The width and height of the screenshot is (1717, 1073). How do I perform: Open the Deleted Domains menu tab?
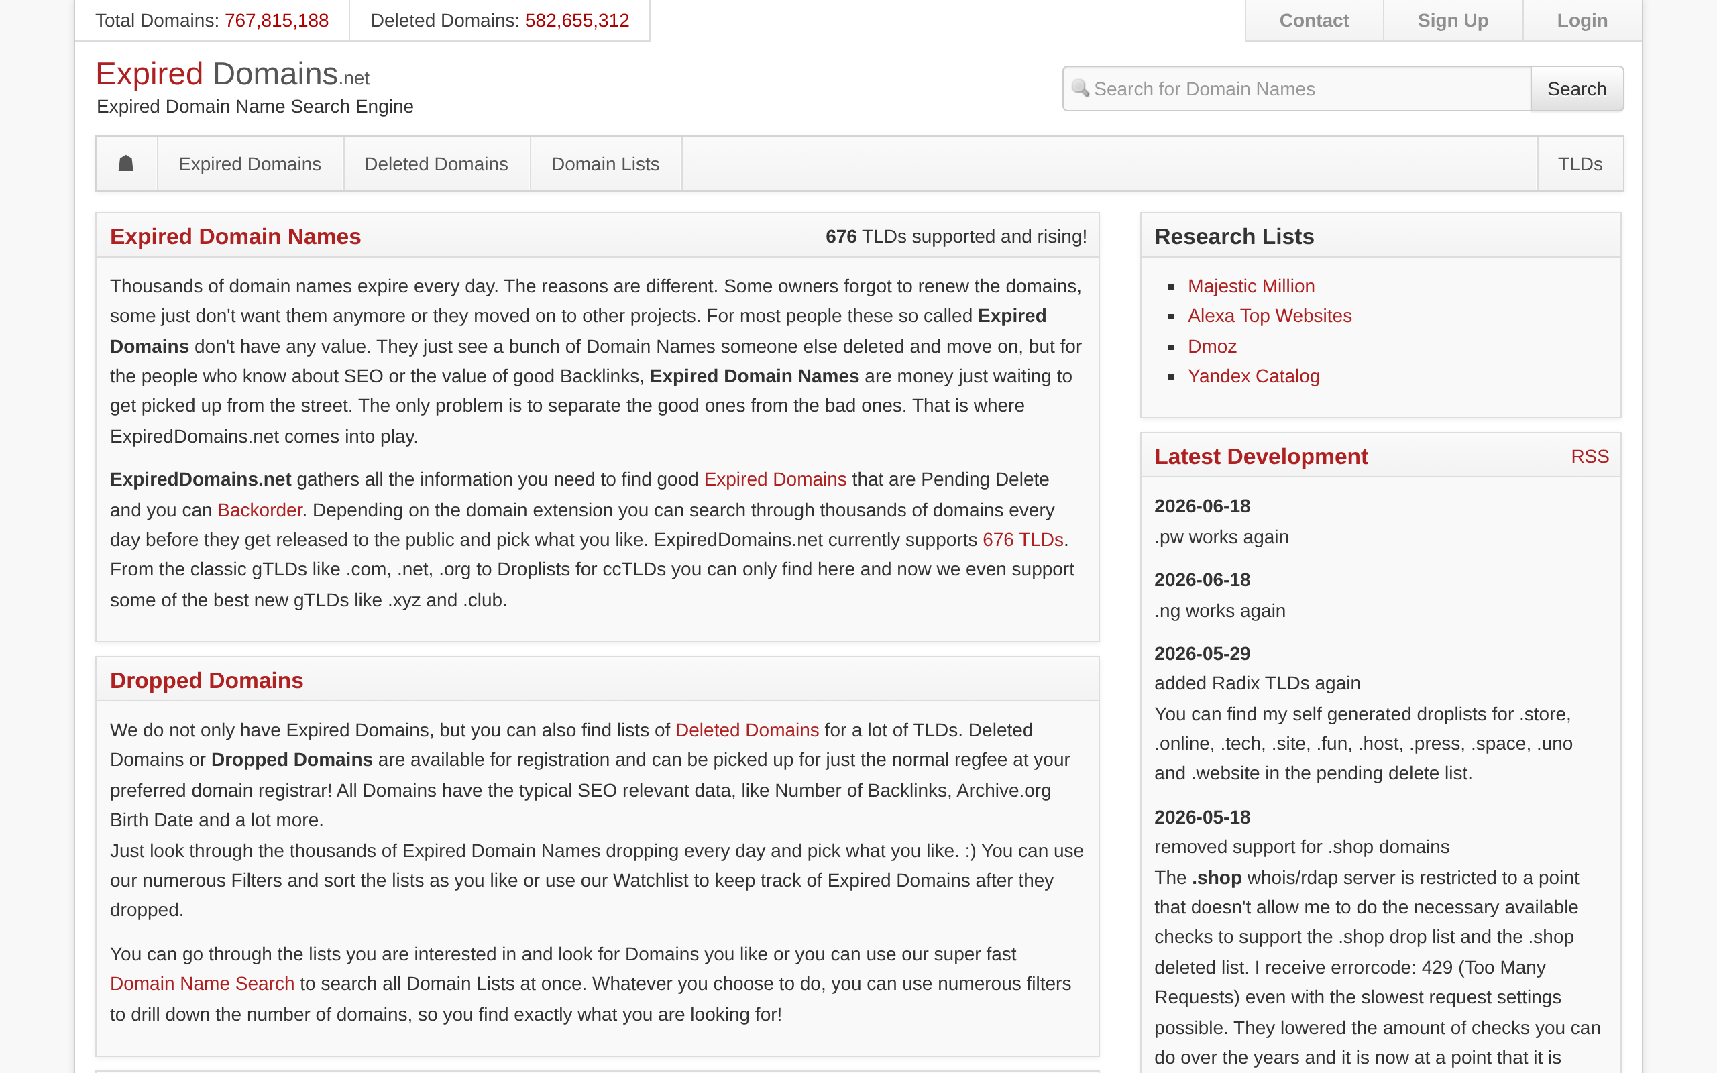437,164
